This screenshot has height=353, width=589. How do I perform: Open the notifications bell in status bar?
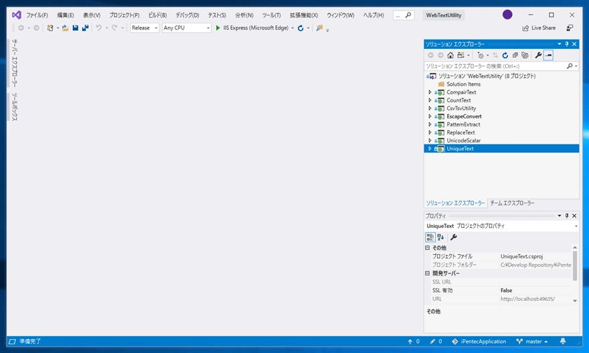(563, 341)
